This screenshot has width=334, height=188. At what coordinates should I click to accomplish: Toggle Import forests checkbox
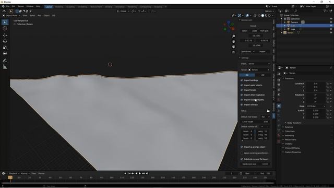click(242, 90)
